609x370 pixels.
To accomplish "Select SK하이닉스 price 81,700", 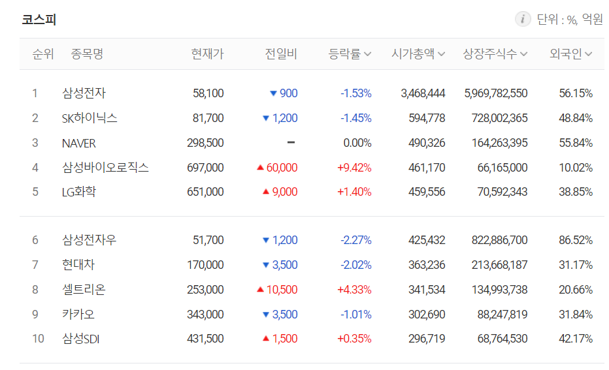I will [208, 118].
